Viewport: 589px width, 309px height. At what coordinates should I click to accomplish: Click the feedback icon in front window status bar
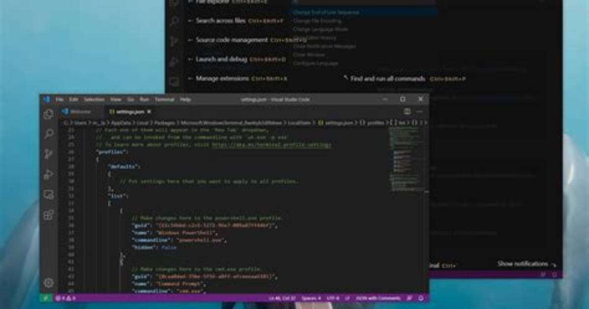(409, 298)
